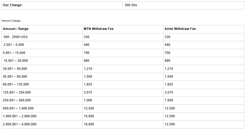Click the Airtel fee for 15,001 – 30,000
Viewport: 247px width, 131px height.
[167, 61]
